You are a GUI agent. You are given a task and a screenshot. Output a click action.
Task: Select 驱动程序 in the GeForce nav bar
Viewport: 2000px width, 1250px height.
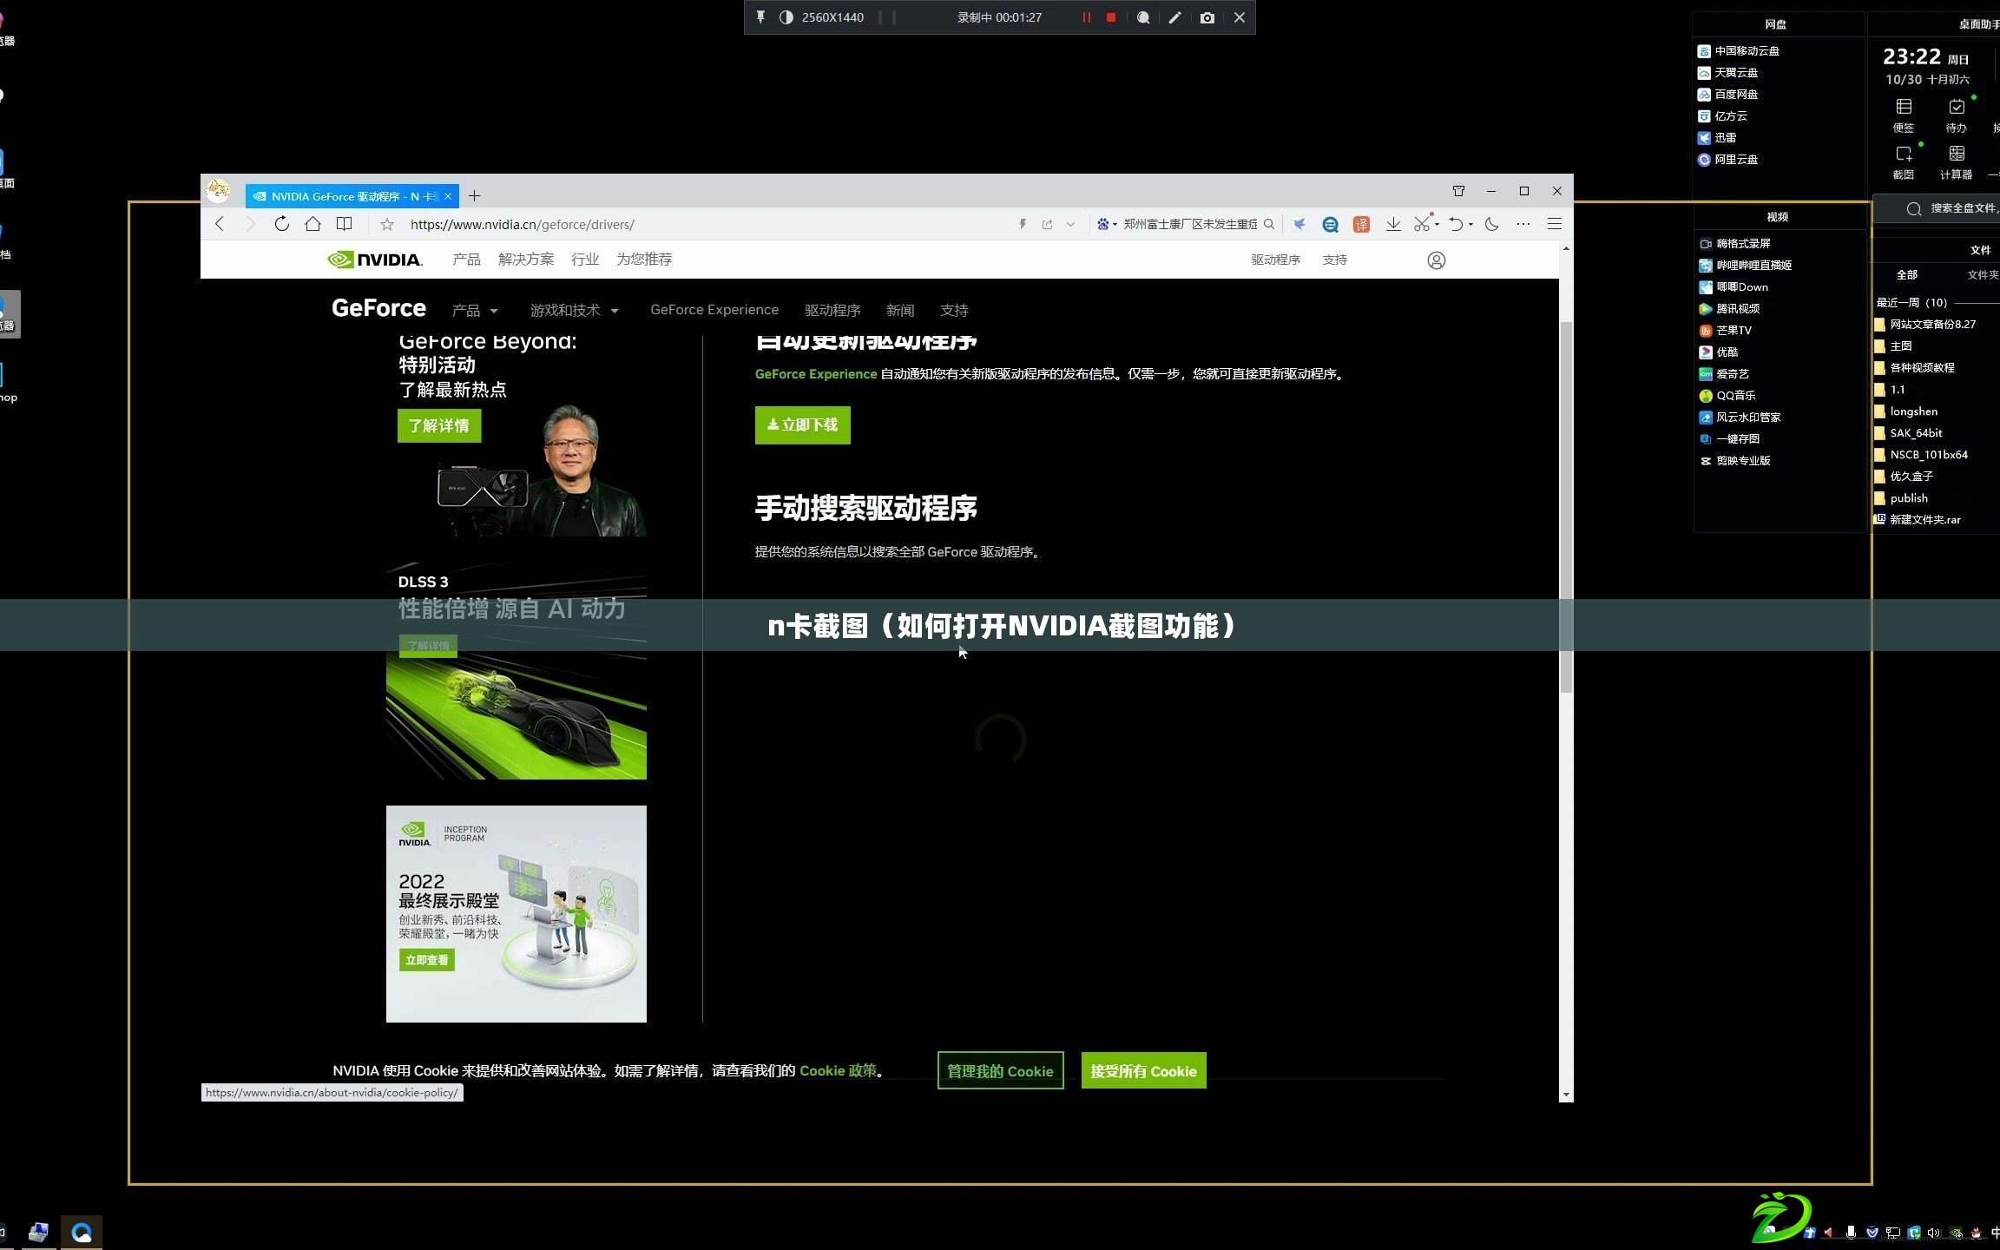click(x=832, y=310)
